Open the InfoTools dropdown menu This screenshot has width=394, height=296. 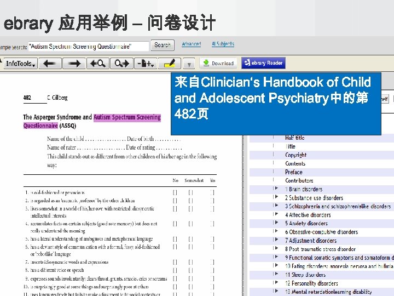20,64
